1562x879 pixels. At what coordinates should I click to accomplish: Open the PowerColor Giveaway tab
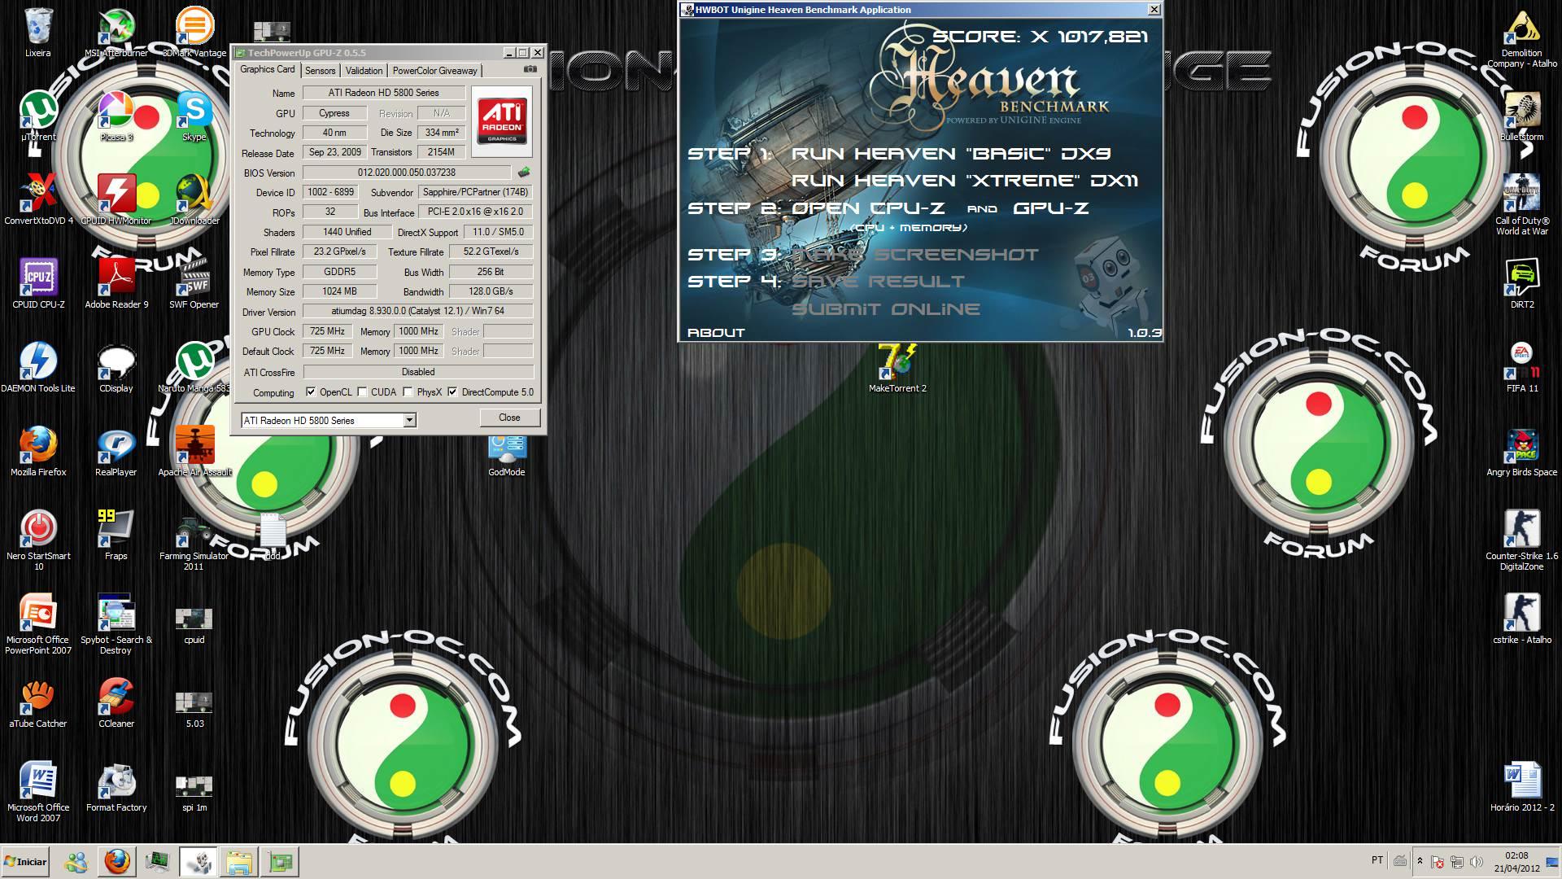click(x=435, y=71)
